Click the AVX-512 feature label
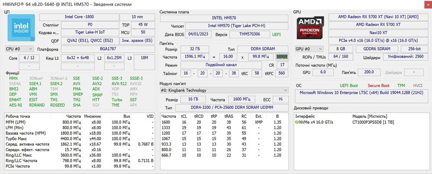 119,84
